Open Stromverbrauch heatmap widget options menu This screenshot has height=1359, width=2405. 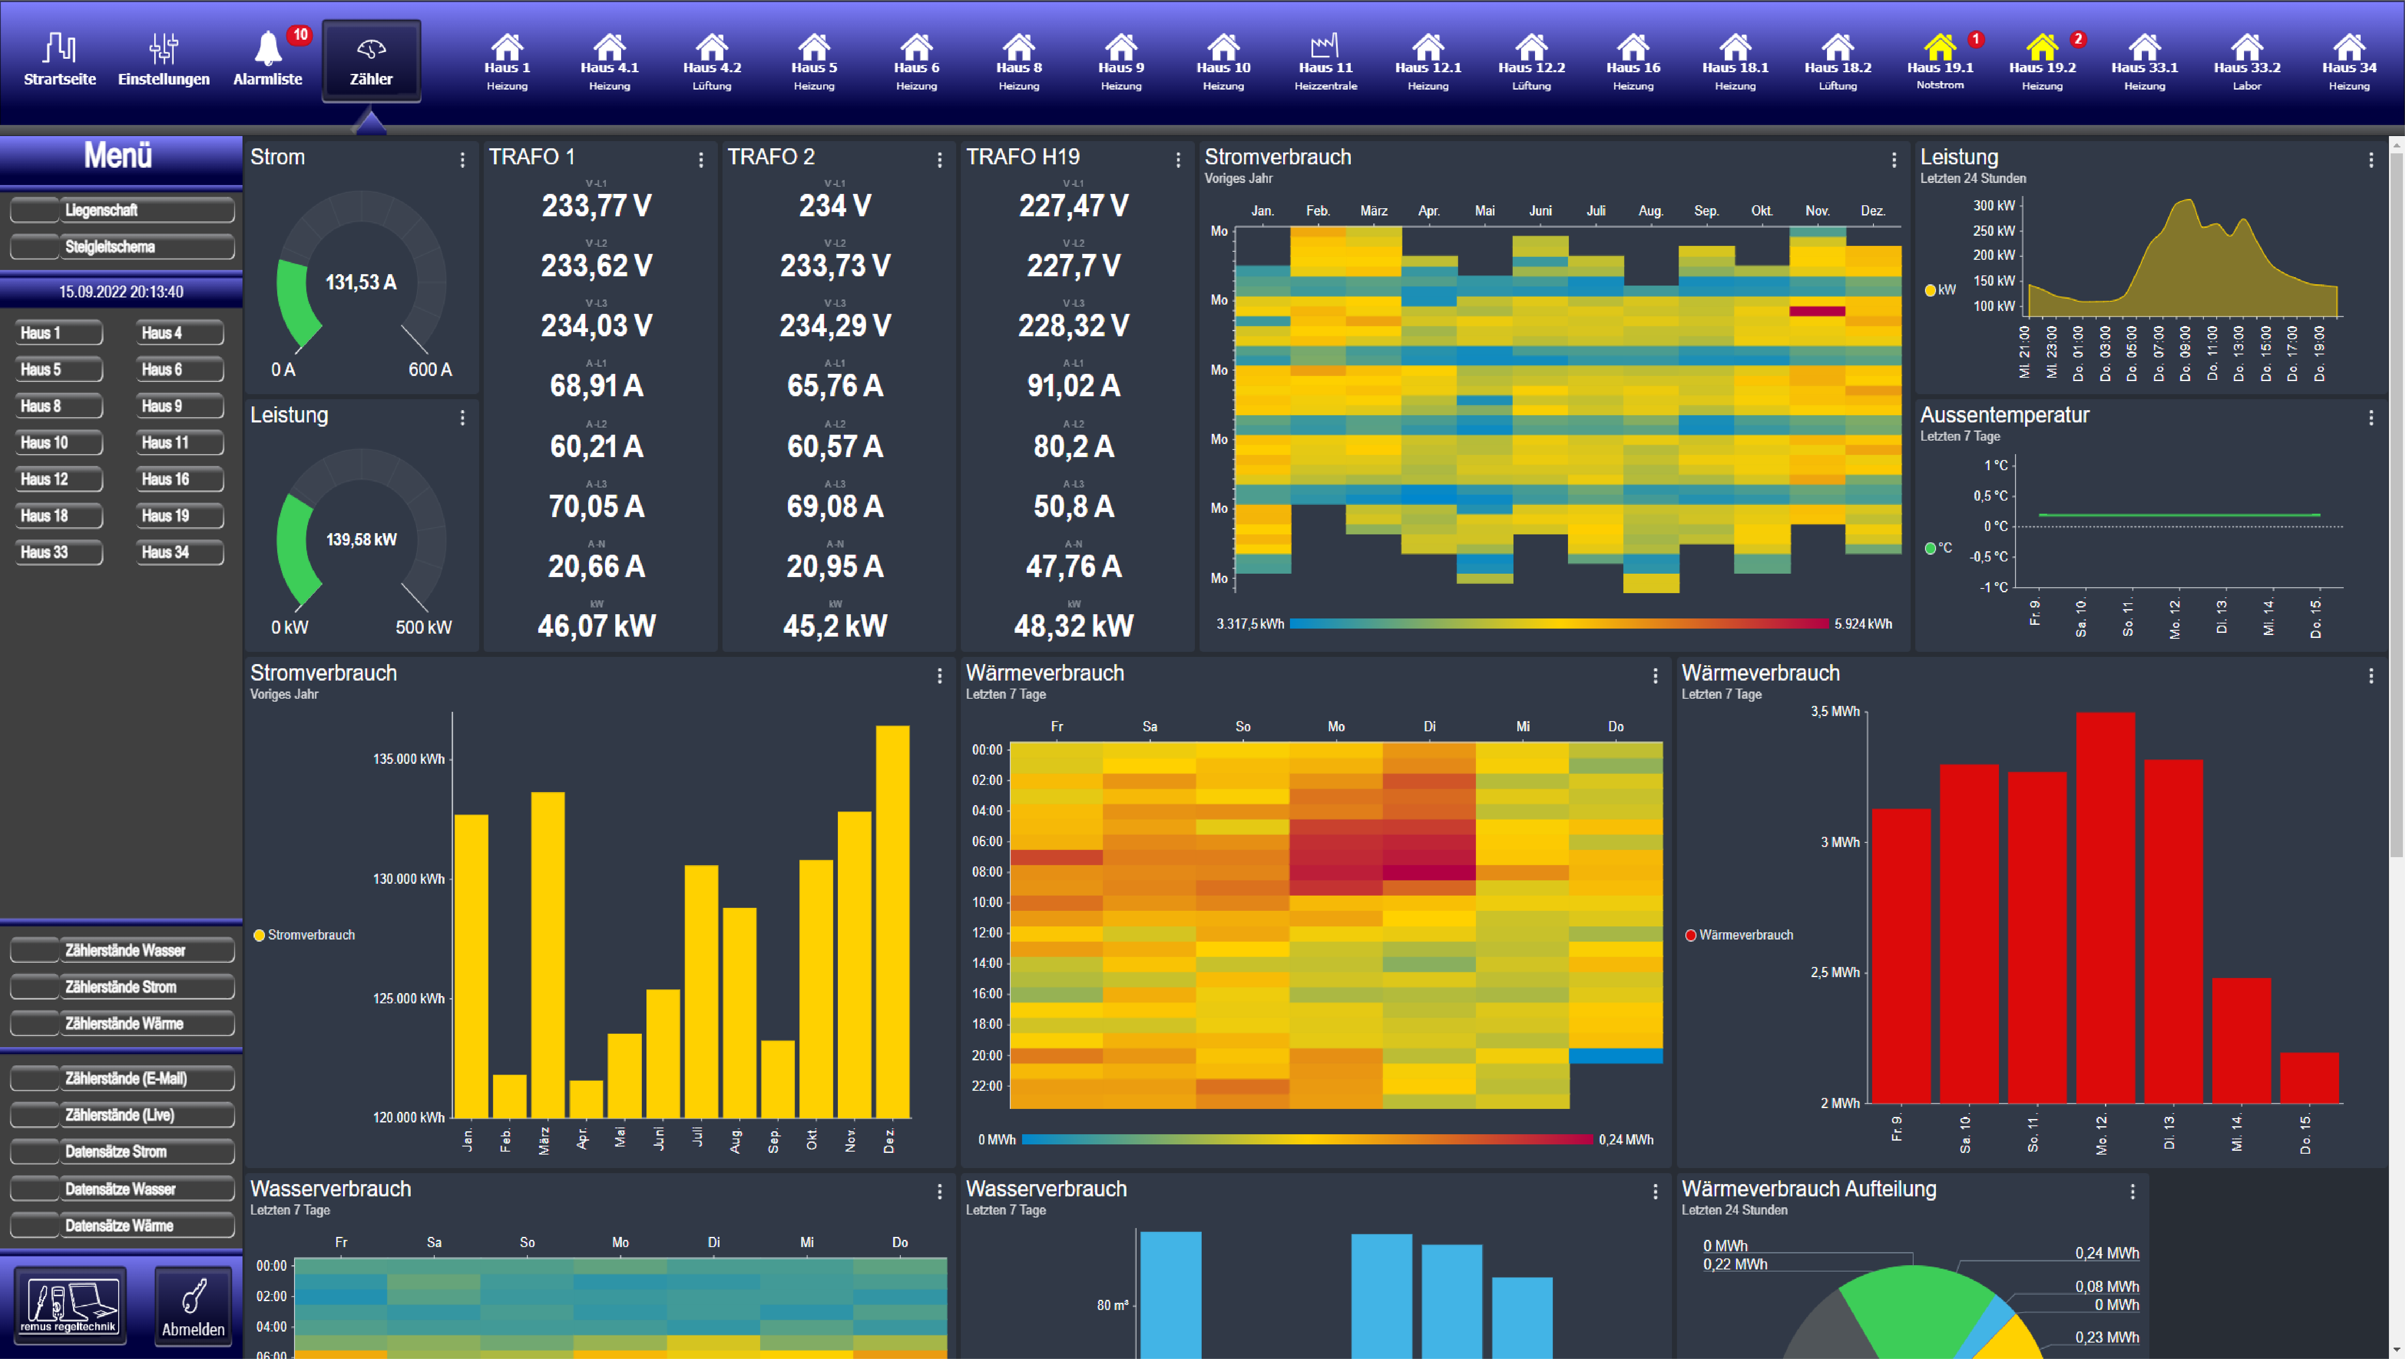1893,161
